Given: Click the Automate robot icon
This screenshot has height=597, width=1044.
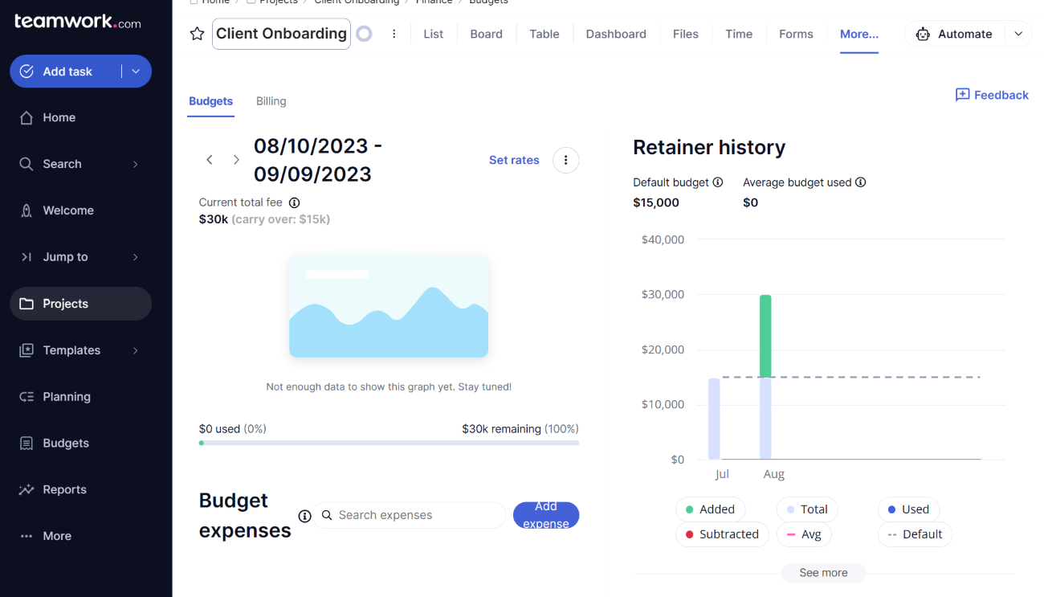Looking at the screenshot, I should pyautogui.click(x=923, y=34).
